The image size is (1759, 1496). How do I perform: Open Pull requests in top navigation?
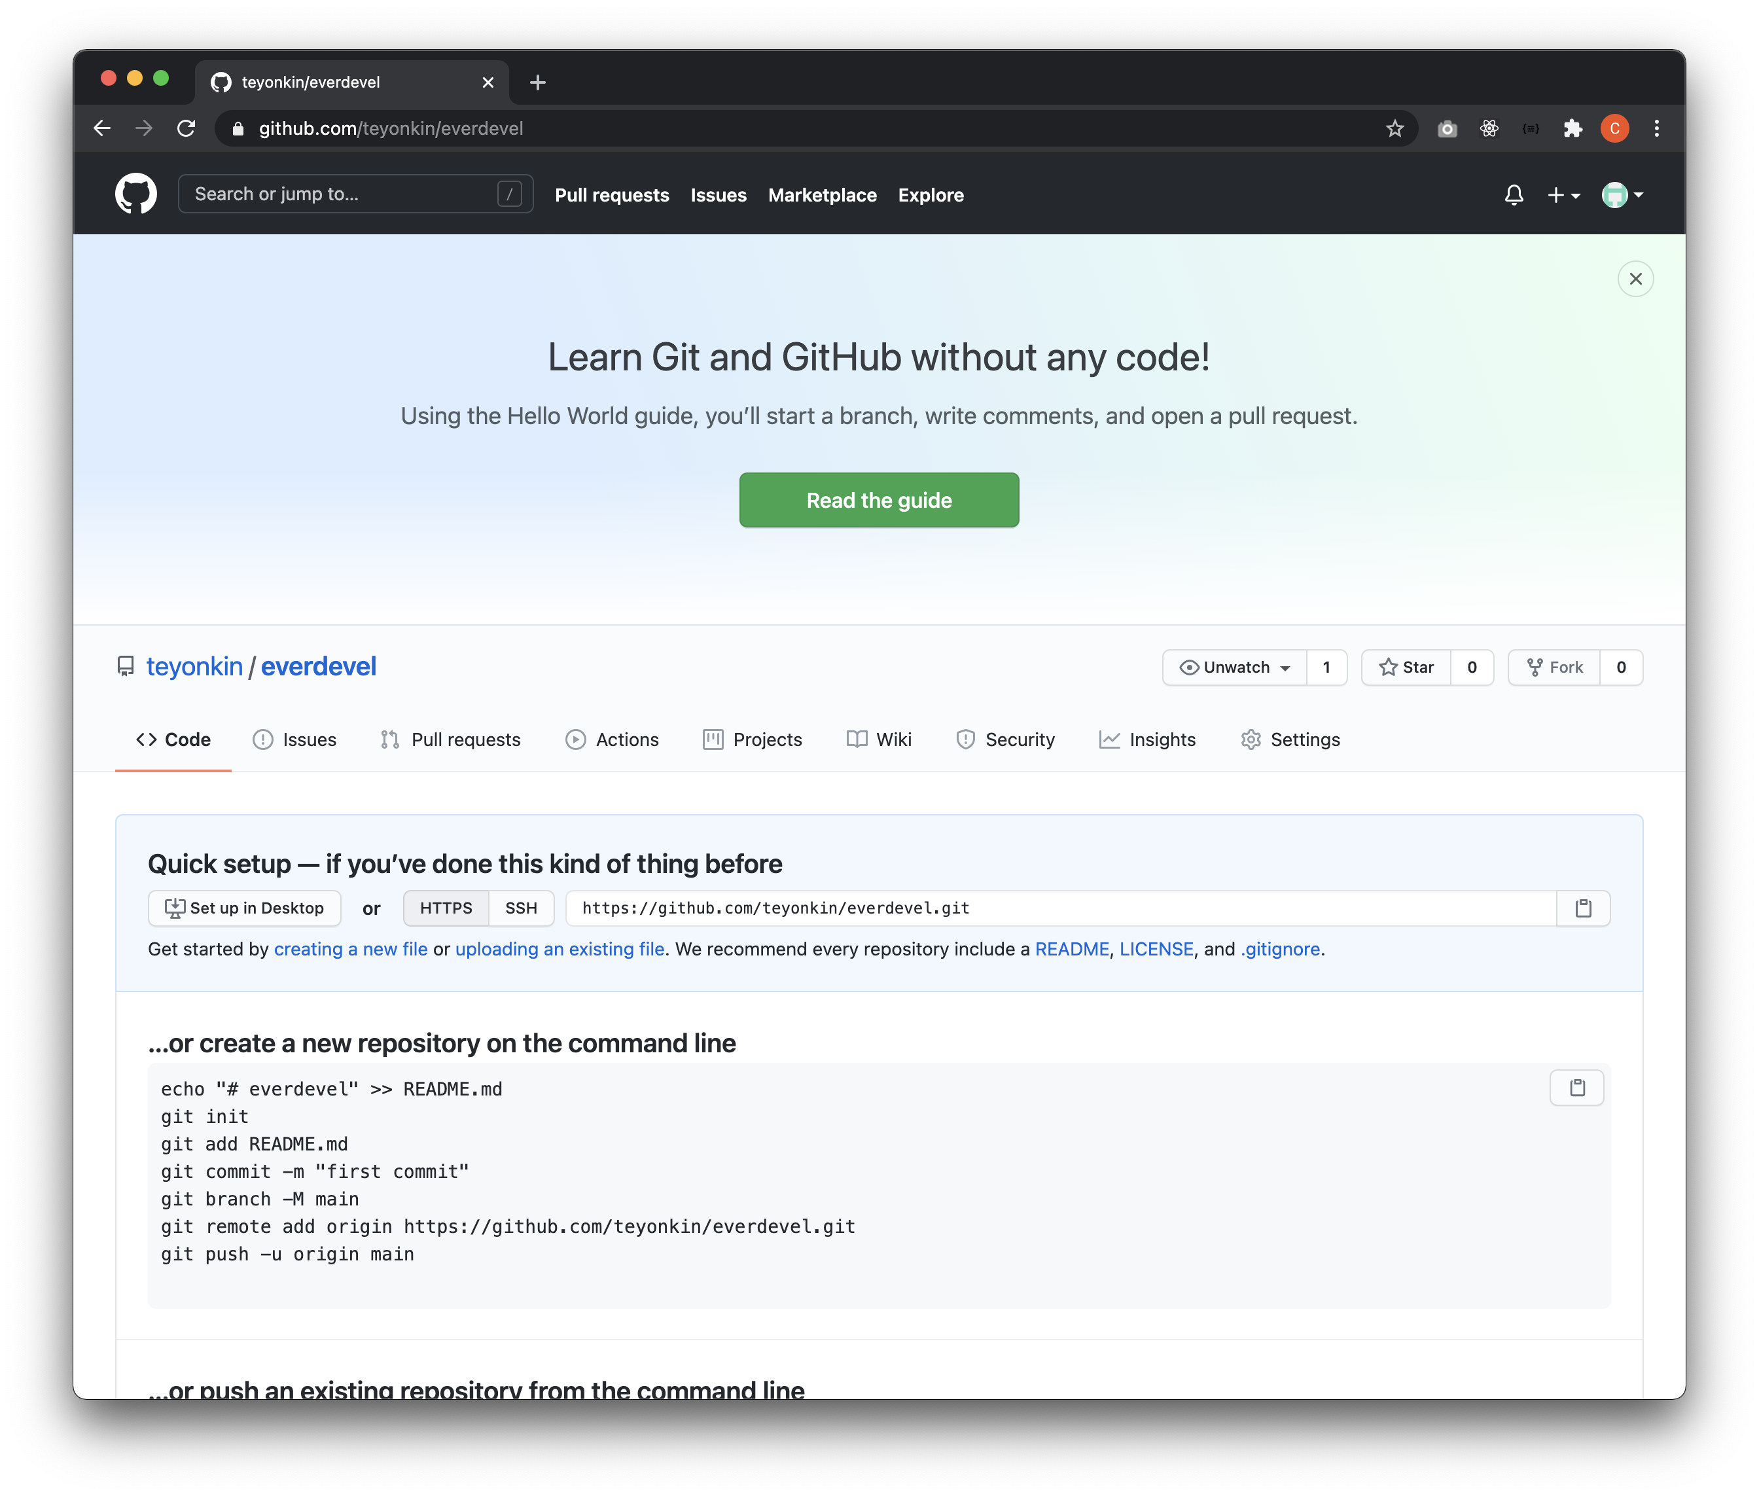click(611, 195)
